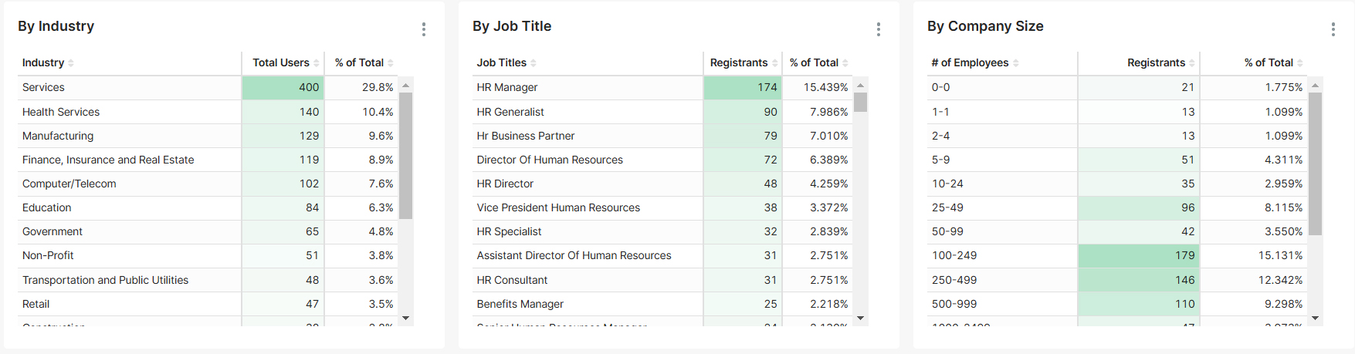Viewport: 1355px width, 354px height.
Task: Select the Non-Profit row
Action: pos(208,255)
